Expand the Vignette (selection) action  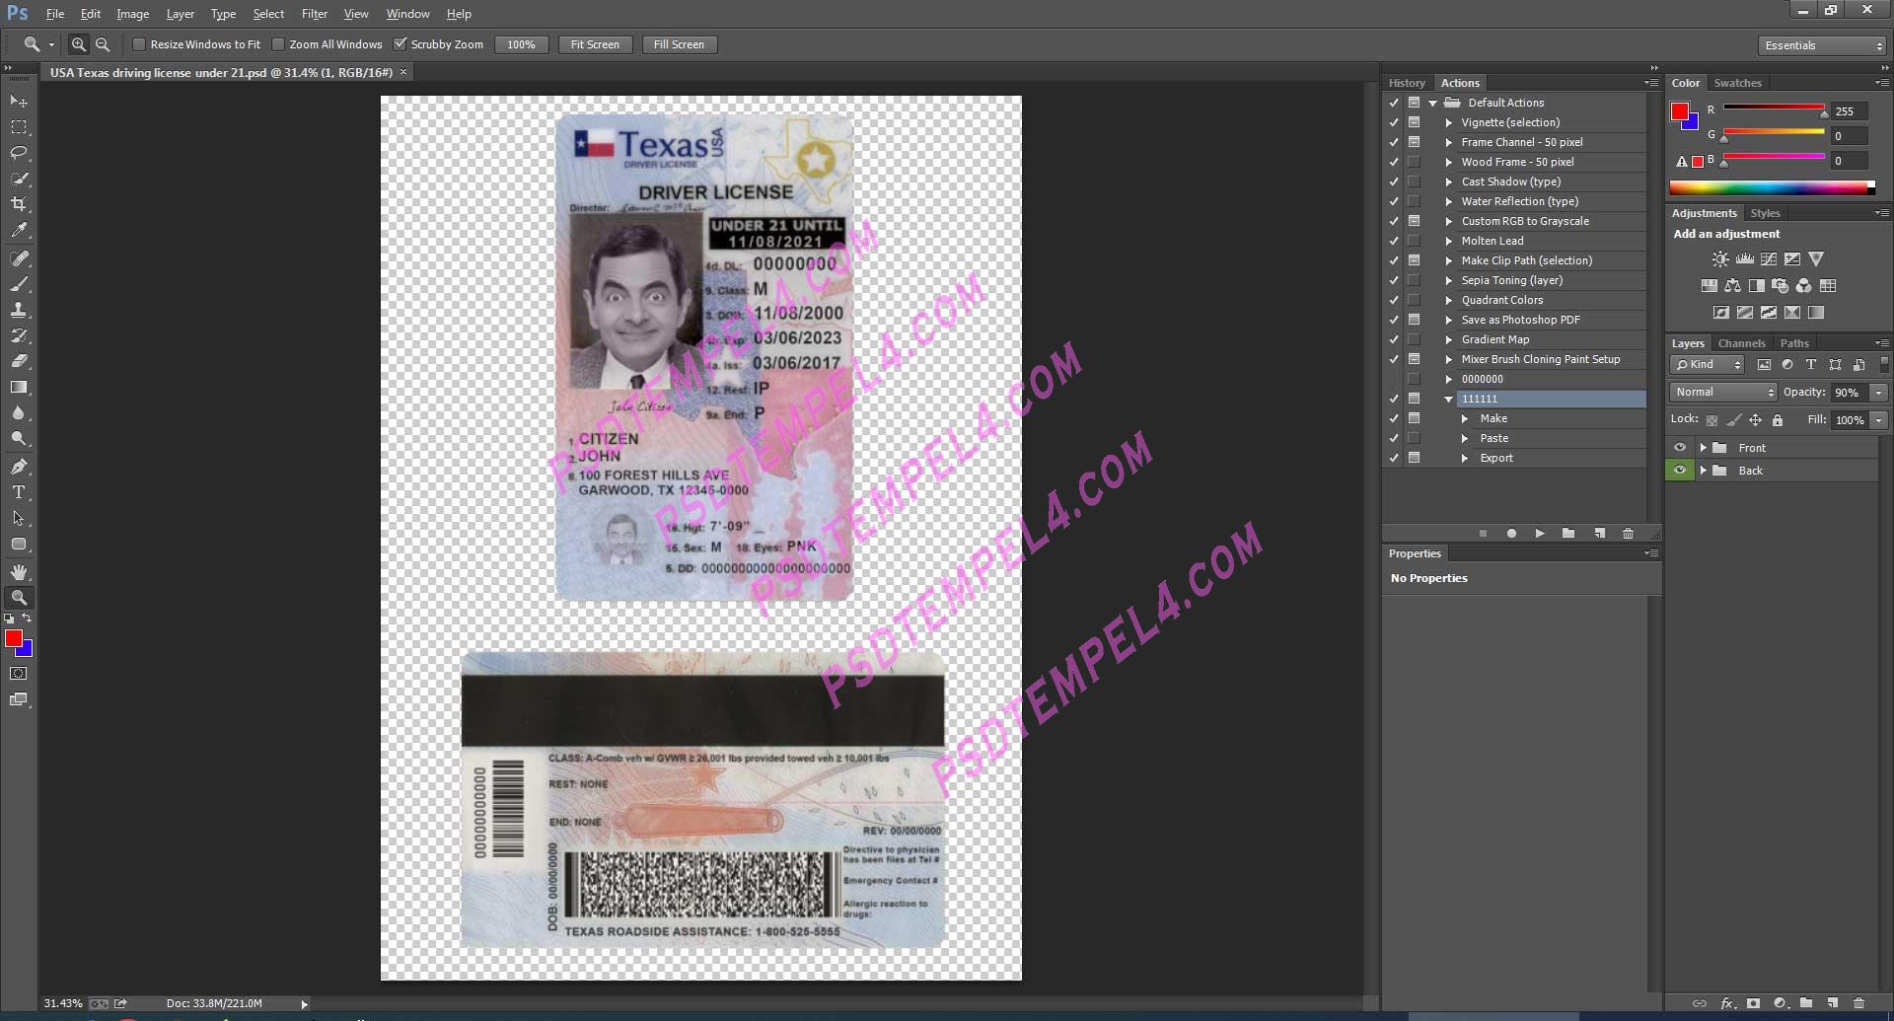click(x=1447, y=122)
